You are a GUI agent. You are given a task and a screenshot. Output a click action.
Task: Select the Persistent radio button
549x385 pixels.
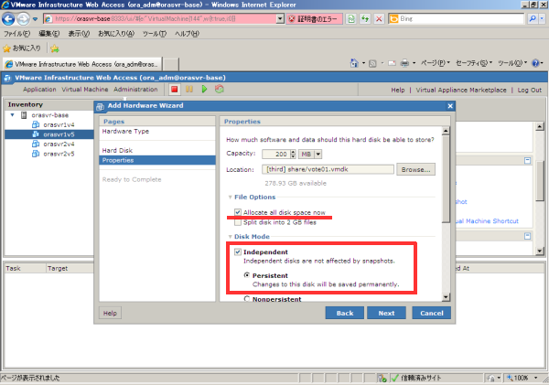click(246, 274)
